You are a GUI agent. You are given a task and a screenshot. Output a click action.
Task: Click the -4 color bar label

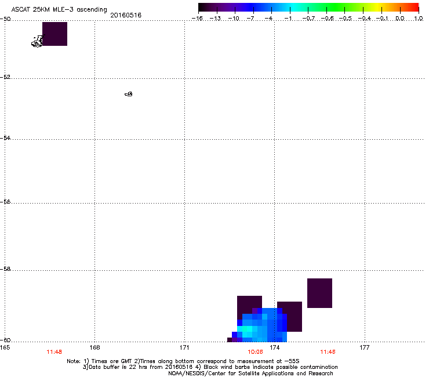pos(268,19)
